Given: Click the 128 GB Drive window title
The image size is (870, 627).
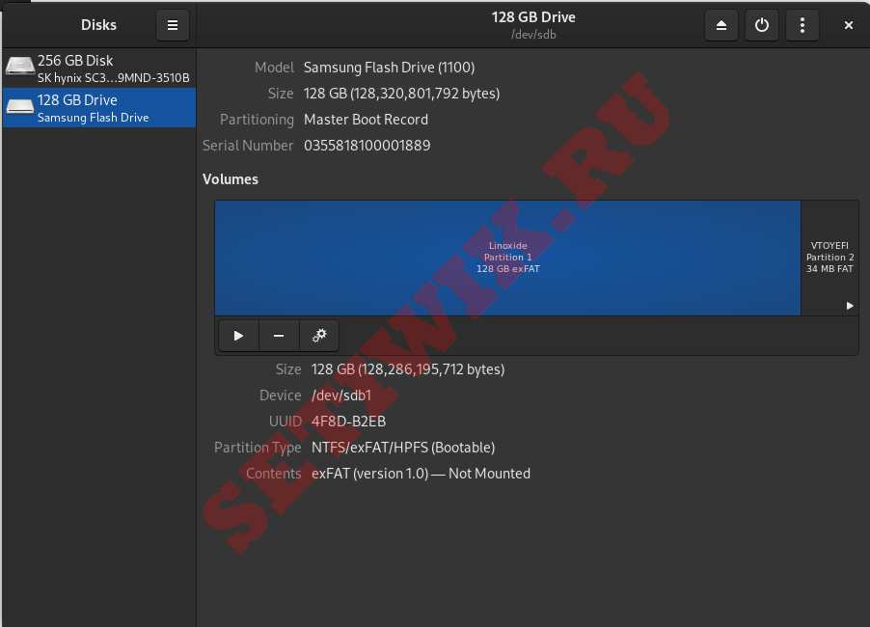Looking at the screenshot, I should coord(533,17).
